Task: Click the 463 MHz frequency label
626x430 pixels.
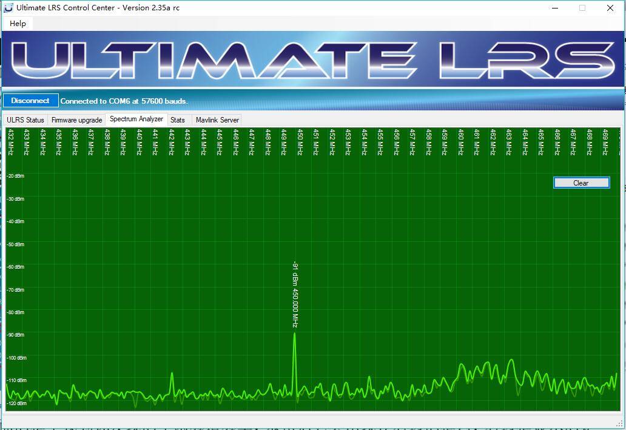Action: tap(509, 142)
